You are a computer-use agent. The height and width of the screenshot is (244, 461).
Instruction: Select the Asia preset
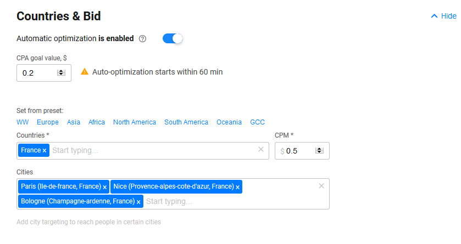click(x=74, y=122)
